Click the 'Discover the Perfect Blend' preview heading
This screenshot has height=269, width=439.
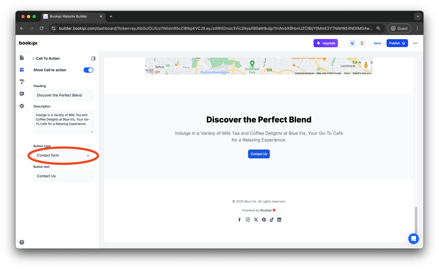tap(259, 120)
